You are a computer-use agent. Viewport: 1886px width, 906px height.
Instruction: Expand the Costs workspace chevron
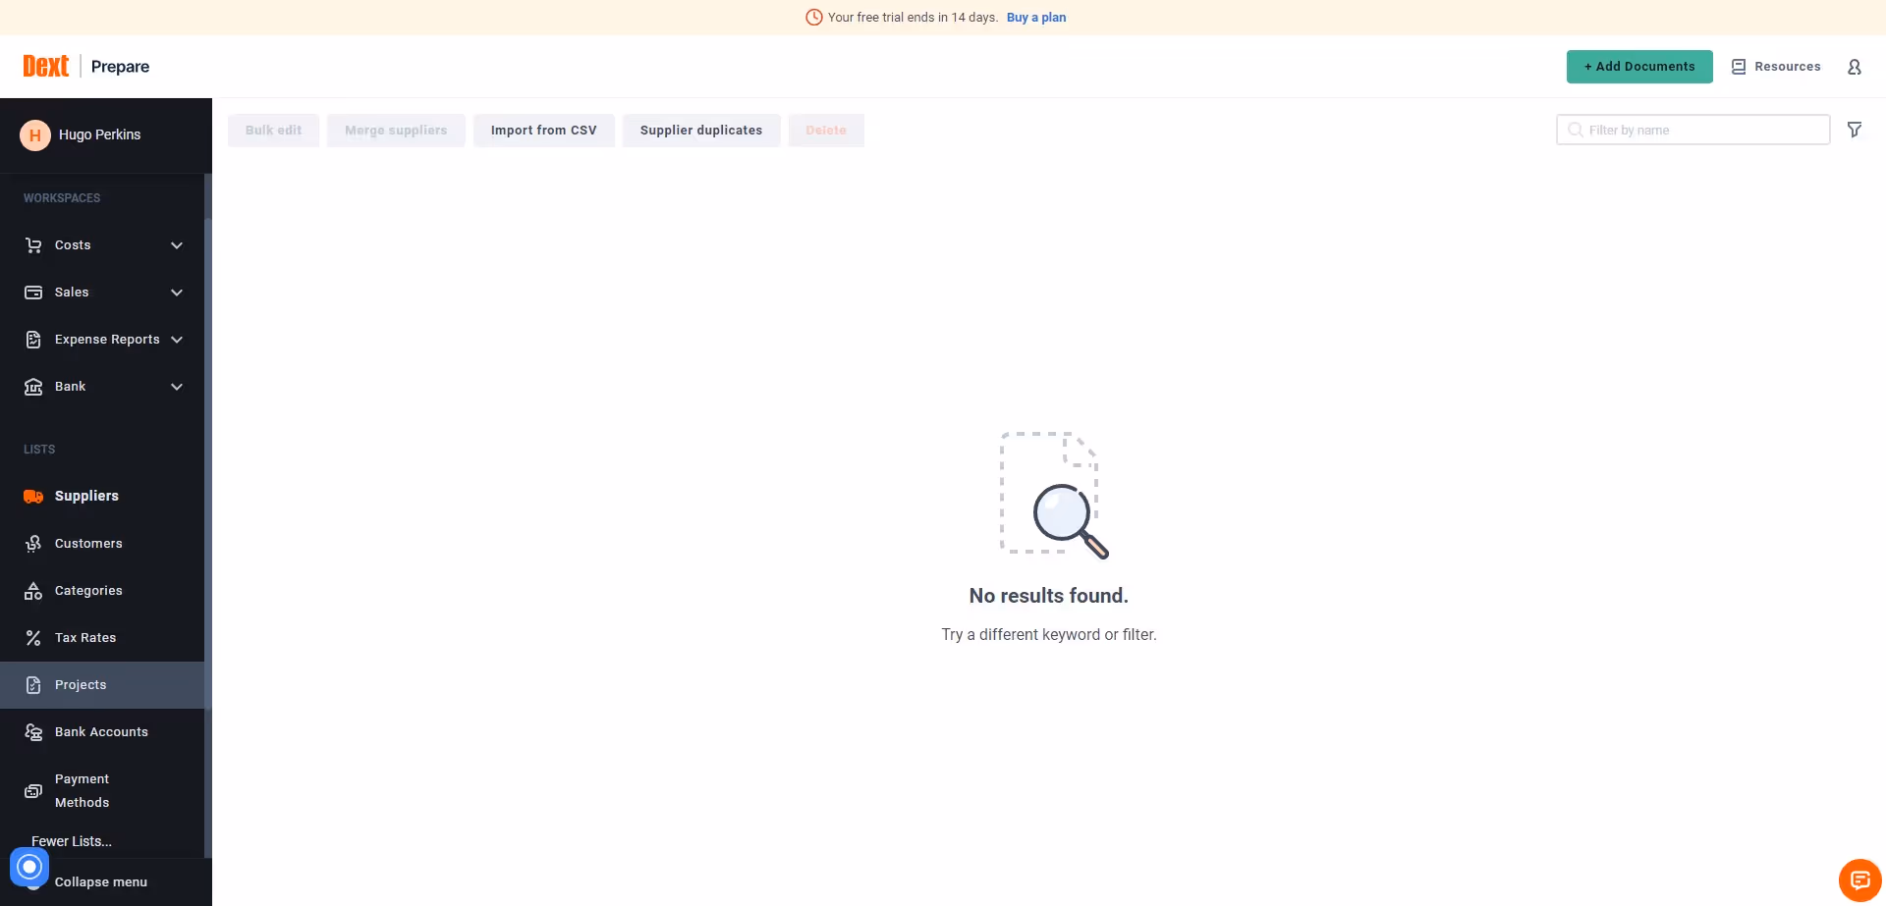tap(177, 245)
